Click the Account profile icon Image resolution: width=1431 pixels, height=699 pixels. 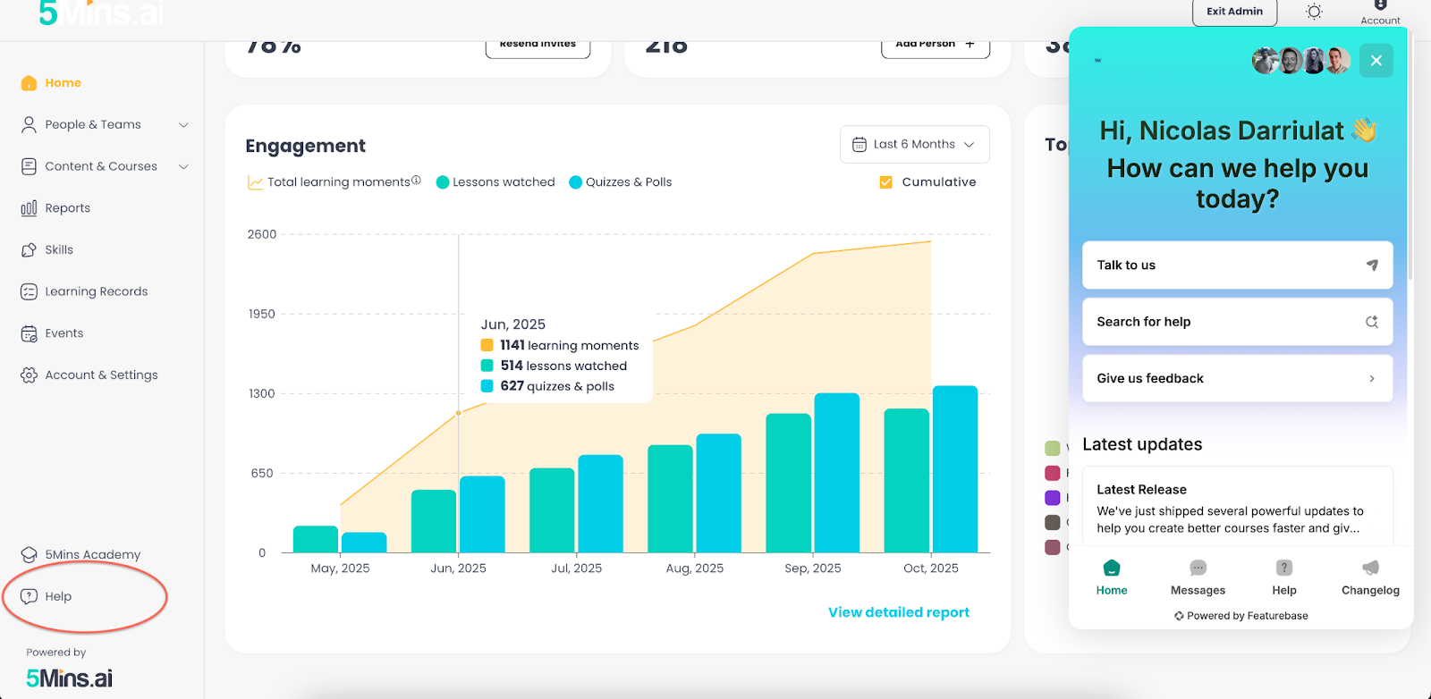coord(1380,5)
